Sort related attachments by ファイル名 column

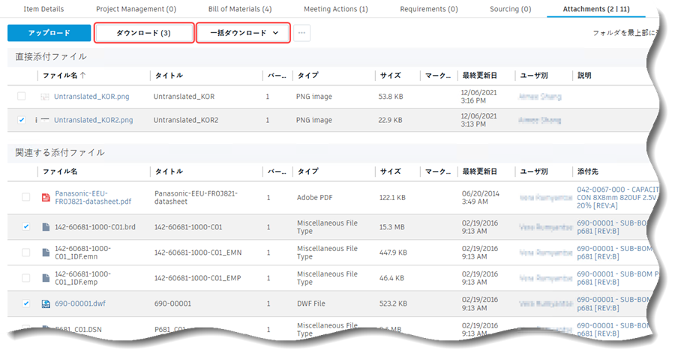coord(60,171)
